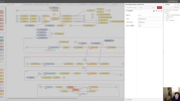
Task: Open node settings gear icon
Action: [x=154, y=11]
